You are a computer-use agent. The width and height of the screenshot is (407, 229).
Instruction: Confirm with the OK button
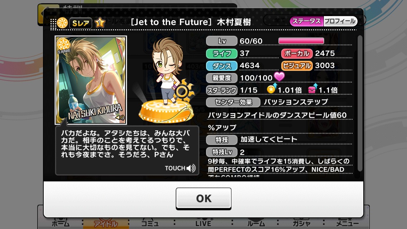point(203,198)
